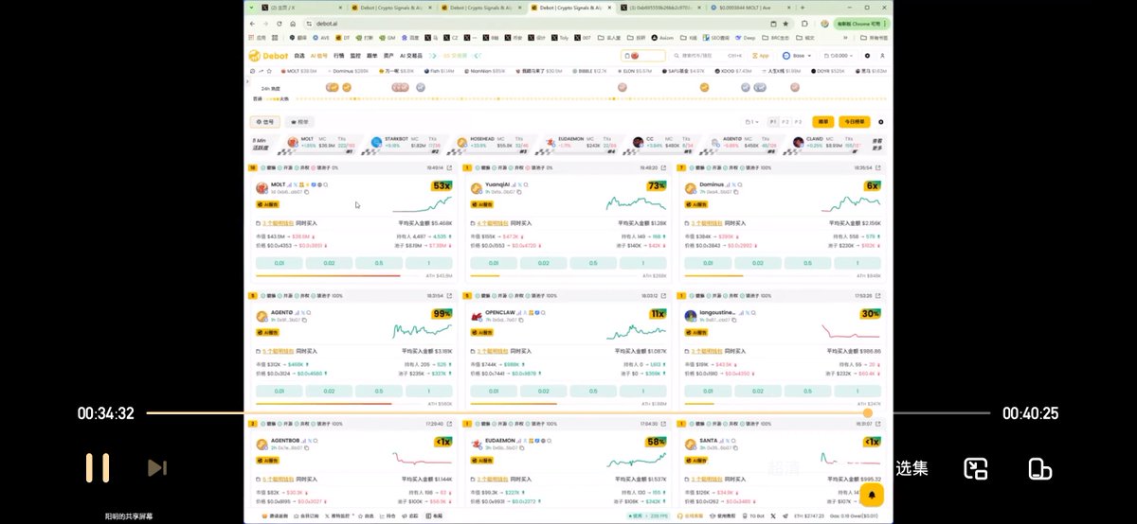
Task: Open the signal list settings gear
Action: (881, 122)
